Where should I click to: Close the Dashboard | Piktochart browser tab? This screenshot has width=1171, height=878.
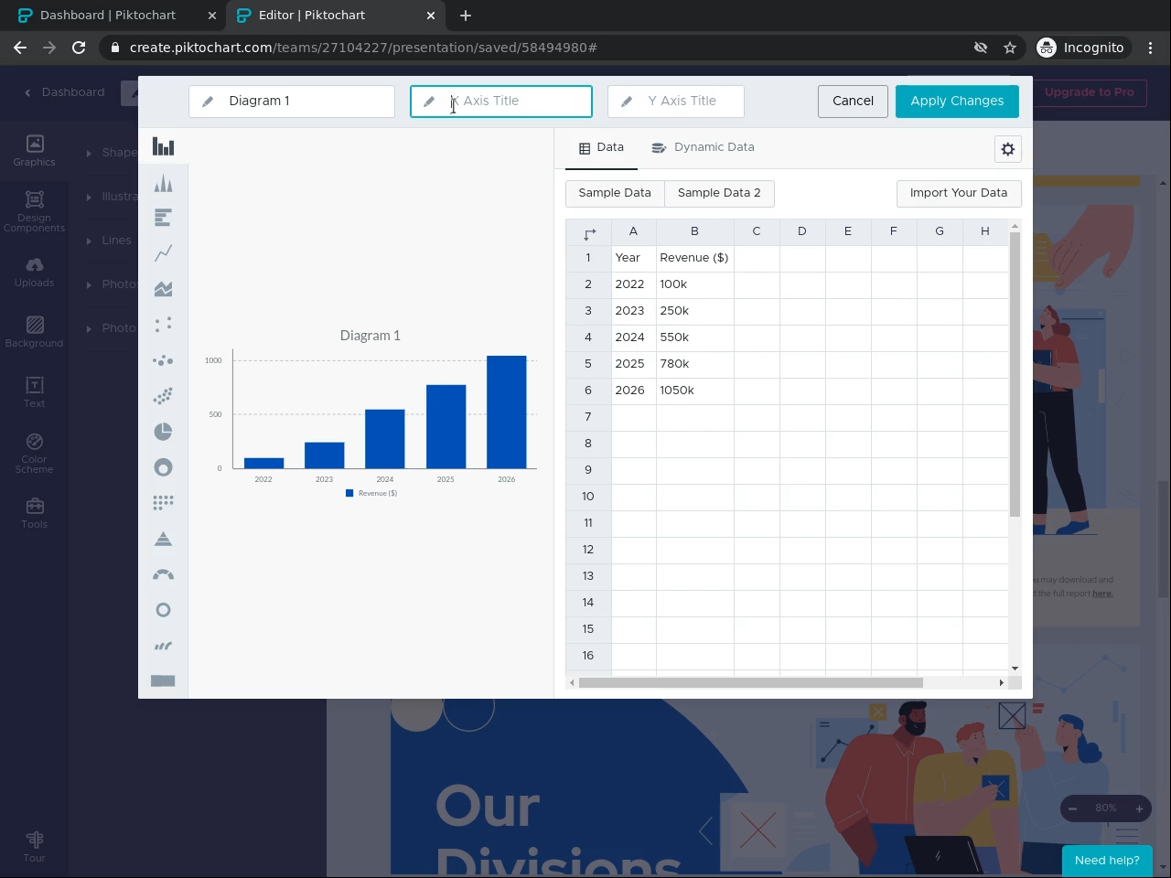click(211, 16)
